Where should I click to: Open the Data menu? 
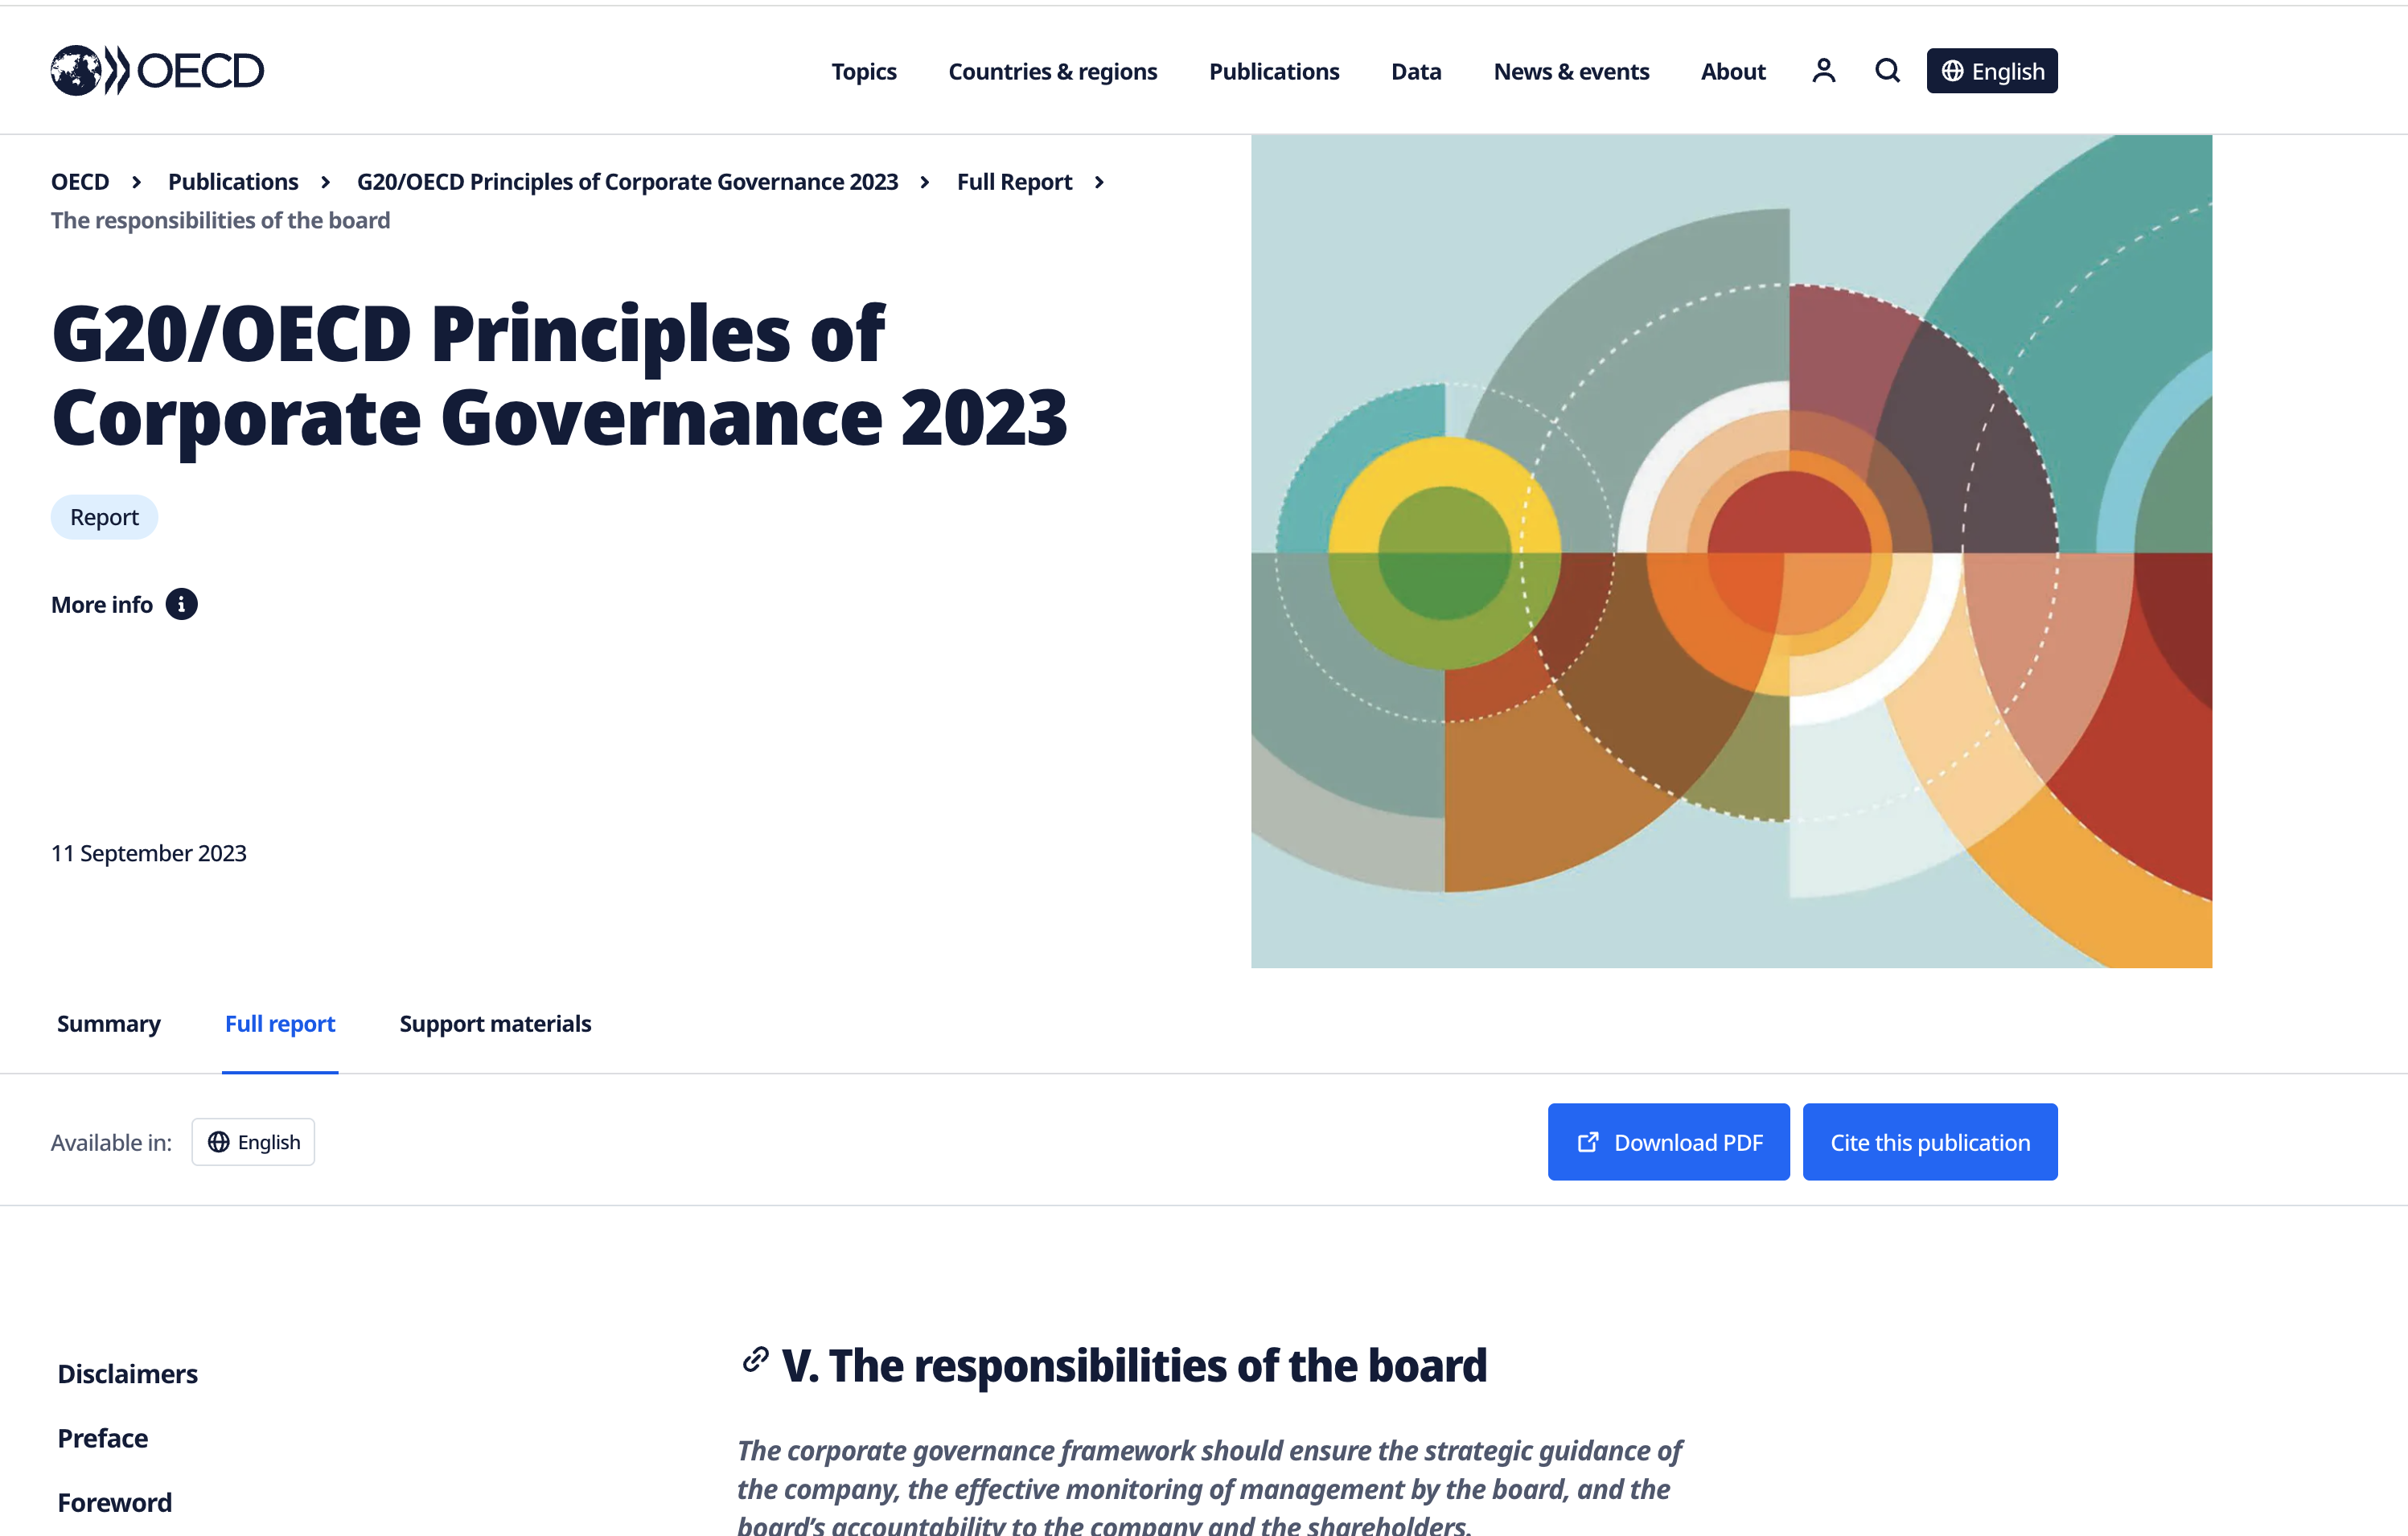pyautogui.click(x=1416, y=71)
